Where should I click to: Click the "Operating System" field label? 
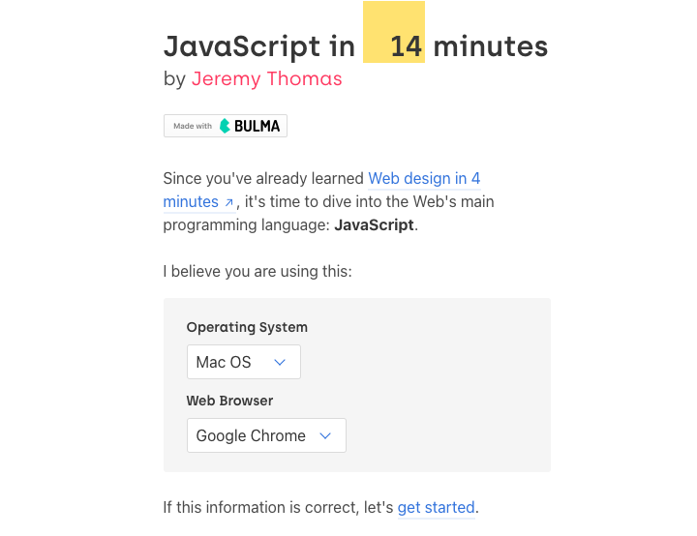tap(247, 327)
